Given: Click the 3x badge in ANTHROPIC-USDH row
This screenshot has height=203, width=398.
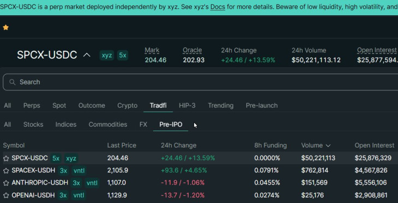Looking at the screenshot, I should [76, 183].
